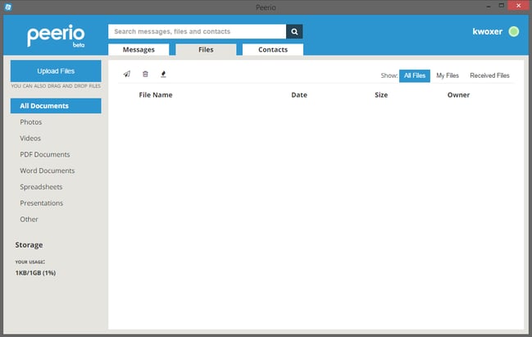Click the magnifier search button
Screen dimensions: 532x337
point(294,31)
